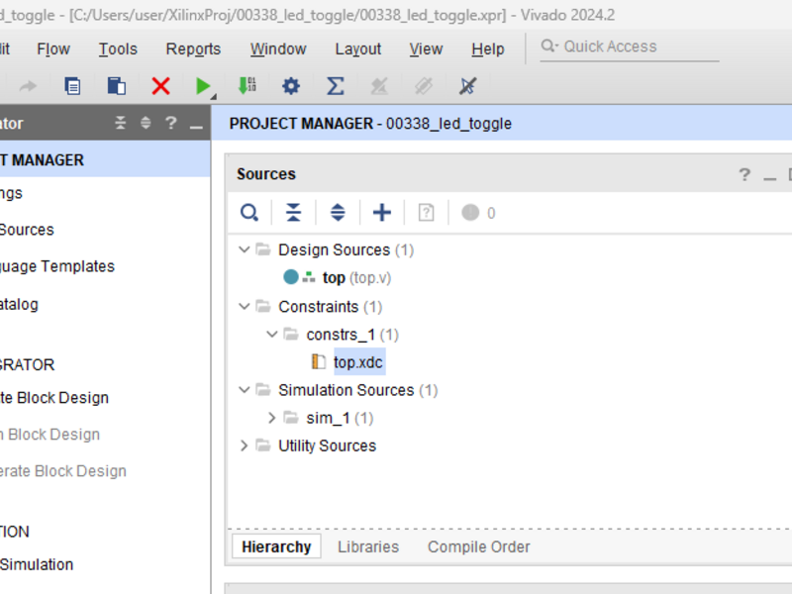Select the IP INTEGRATOR section header
792x594 pixels.
[27, 364]
